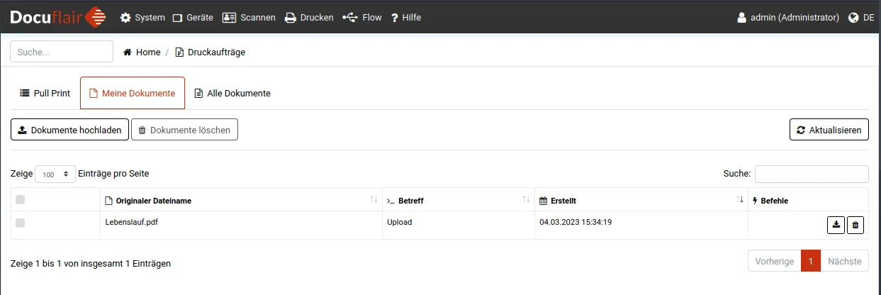Click the Home icon in breadcrumb

click(x=128, y=52)
